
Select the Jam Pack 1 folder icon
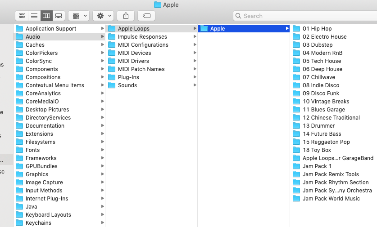point(296,166)
